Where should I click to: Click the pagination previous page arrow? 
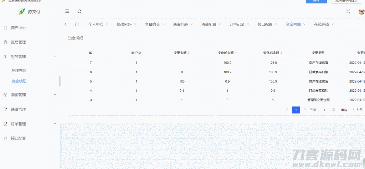(287, 110)
